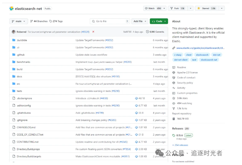Click the nest topic tag
This screenshot has width=242, height=165.
[194, 60]
